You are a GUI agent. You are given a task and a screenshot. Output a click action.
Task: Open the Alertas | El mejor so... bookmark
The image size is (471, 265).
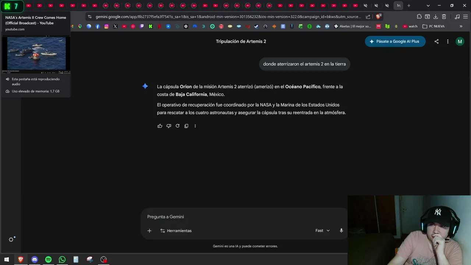pos(353,26)
